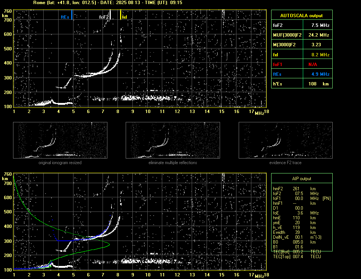The width and height of the screenshot is (361, 279).
Task: Click the M(3000)F2 row label
Action: pyautogui.click(x=284, y=45)
